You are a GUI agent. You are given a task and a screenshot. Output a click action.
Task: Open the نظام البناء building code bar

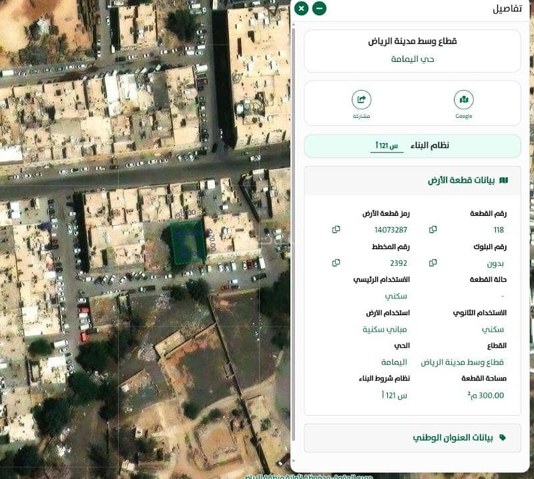tap(412, 146)
